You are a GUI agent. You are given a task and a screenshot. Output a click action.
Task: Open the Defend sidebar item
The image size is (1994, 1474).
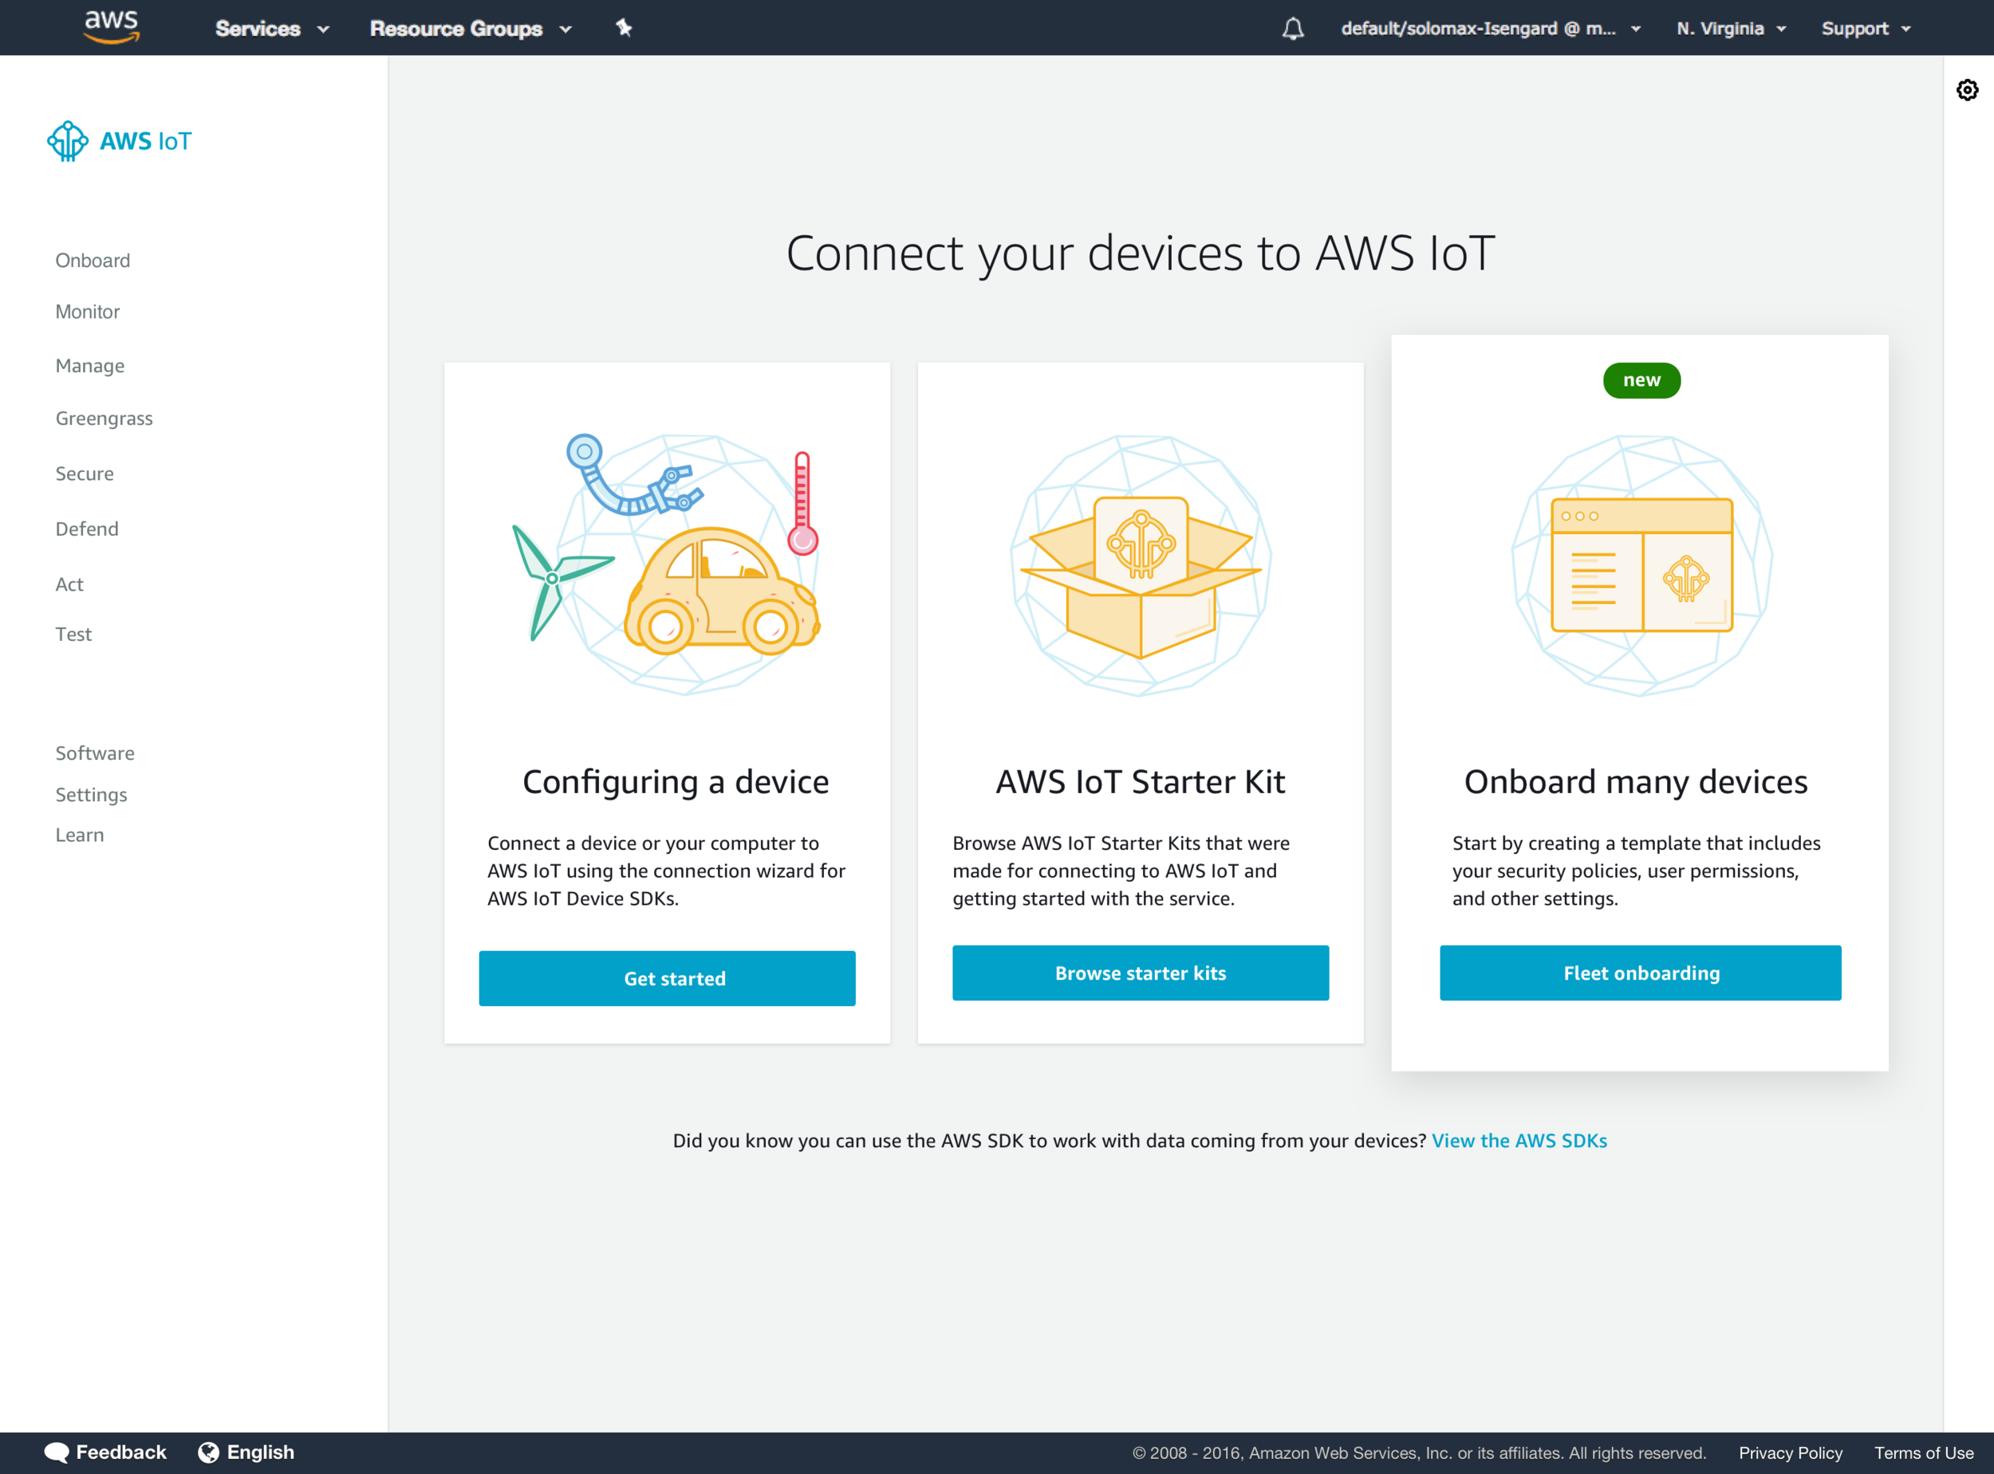(87, 529)
